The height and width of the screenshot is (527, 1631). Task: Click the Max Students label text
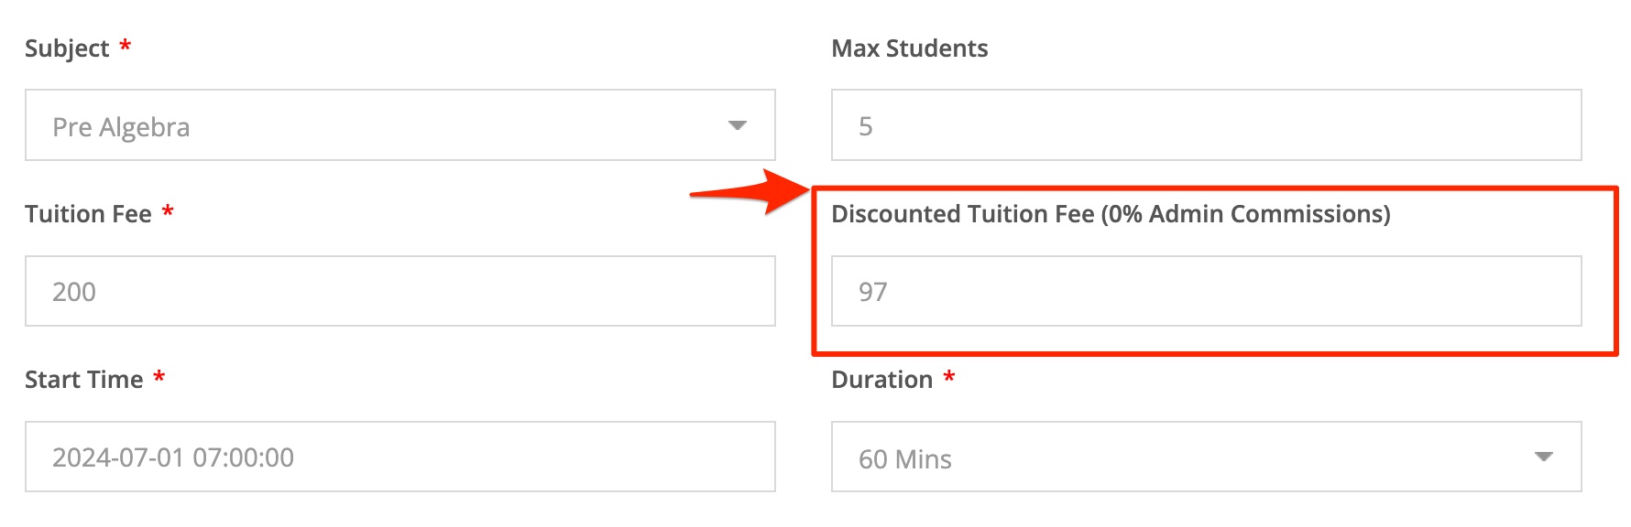(909, 48)
